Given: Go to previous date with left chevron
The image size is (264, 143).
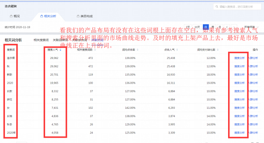Looking at the screenshot, I should 227,27.
